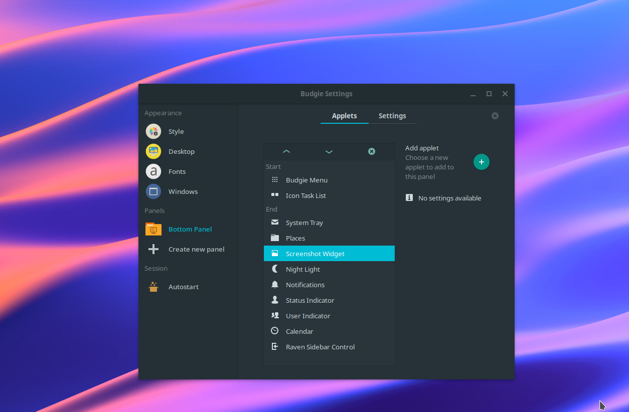Open Fonts settings label
This screenshot has width=629, height=412.
coord(177,172)
